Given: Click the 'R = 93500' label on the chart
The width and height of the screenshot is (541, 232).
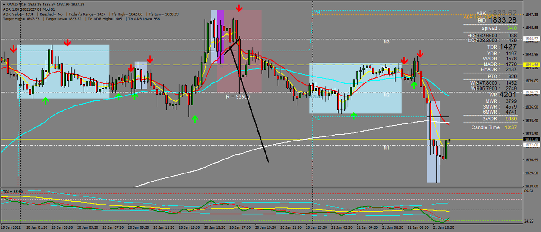Looking at the screenshot, I should click(238, 96).
